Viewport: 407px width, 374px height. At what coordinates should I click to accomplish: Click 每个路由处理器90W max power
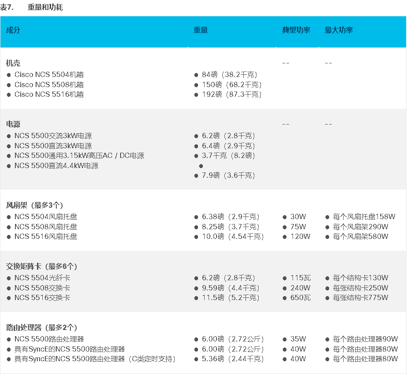pyautogui.click(x=365, y=339)
